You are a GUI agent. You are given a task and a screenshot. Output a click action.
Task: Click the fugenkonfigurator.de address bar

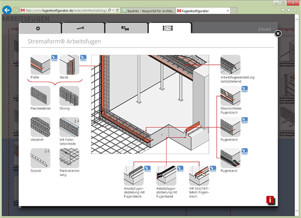(x=66, y=10)
